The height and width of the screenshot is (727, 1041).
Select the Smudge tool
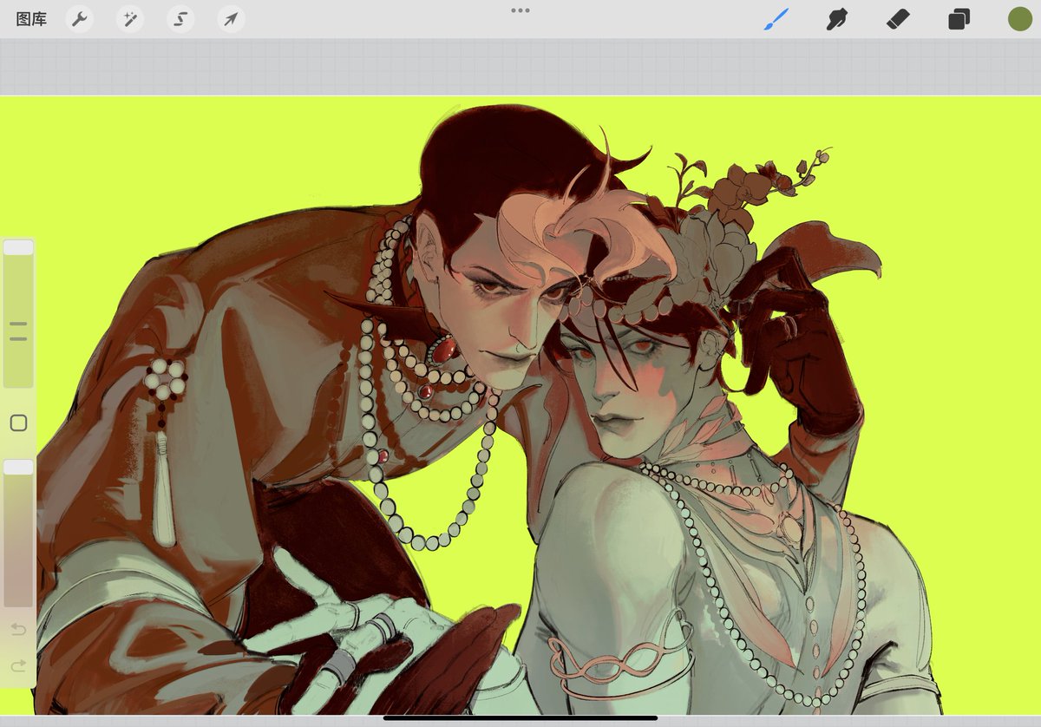[837, 19]
